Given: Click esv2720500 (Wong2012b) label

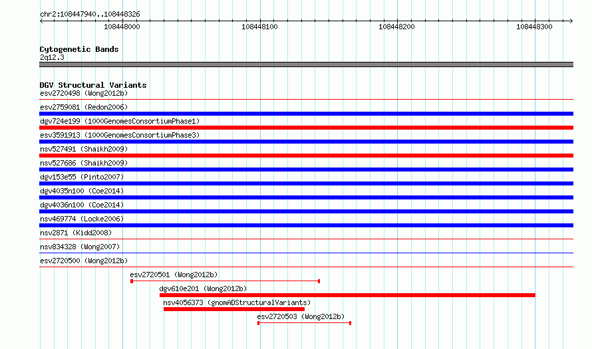Looking at the screenshot, I should [x=84, y=261].
